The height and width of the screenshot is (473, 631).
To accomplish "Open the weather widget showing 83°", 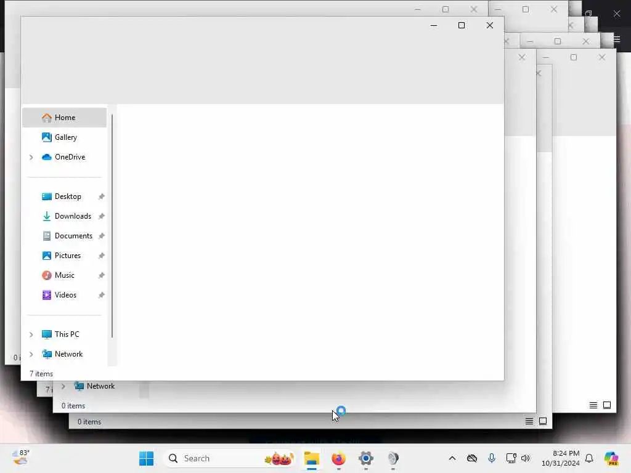I will pyautogui.click(x=21, y=458).
